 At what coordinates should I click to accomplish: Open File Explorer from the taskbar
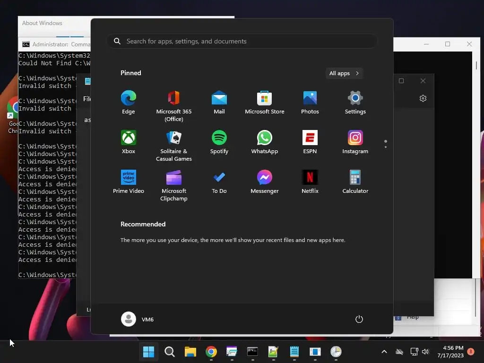pos(190,352)
